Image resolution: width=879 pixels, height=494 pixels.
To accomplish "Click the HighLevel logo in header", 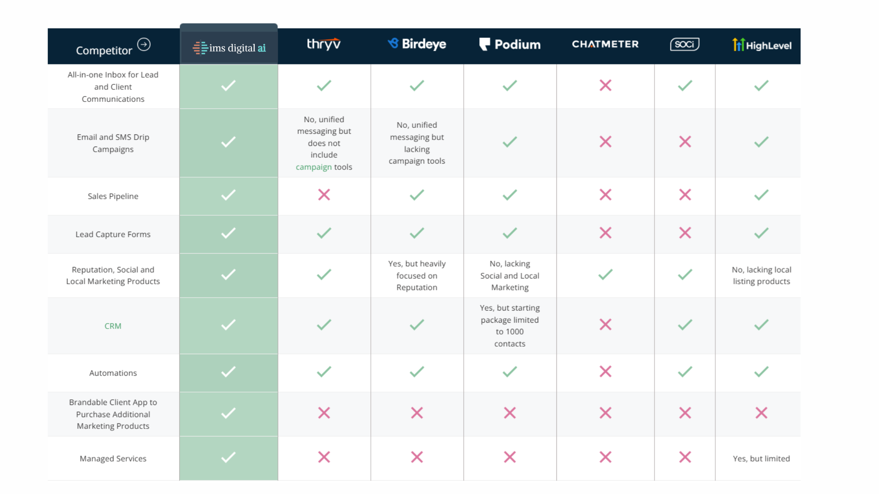I will [761, 45].
